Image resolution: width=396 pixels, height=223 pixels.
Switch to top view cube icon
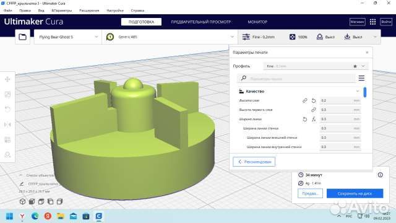coord(41,201)
